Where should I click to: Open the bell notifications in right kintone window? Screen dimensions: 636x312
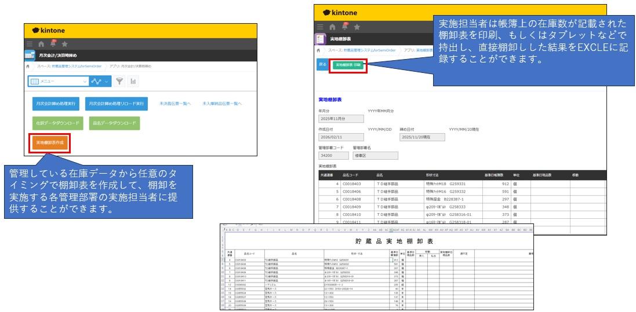(344, 26)
